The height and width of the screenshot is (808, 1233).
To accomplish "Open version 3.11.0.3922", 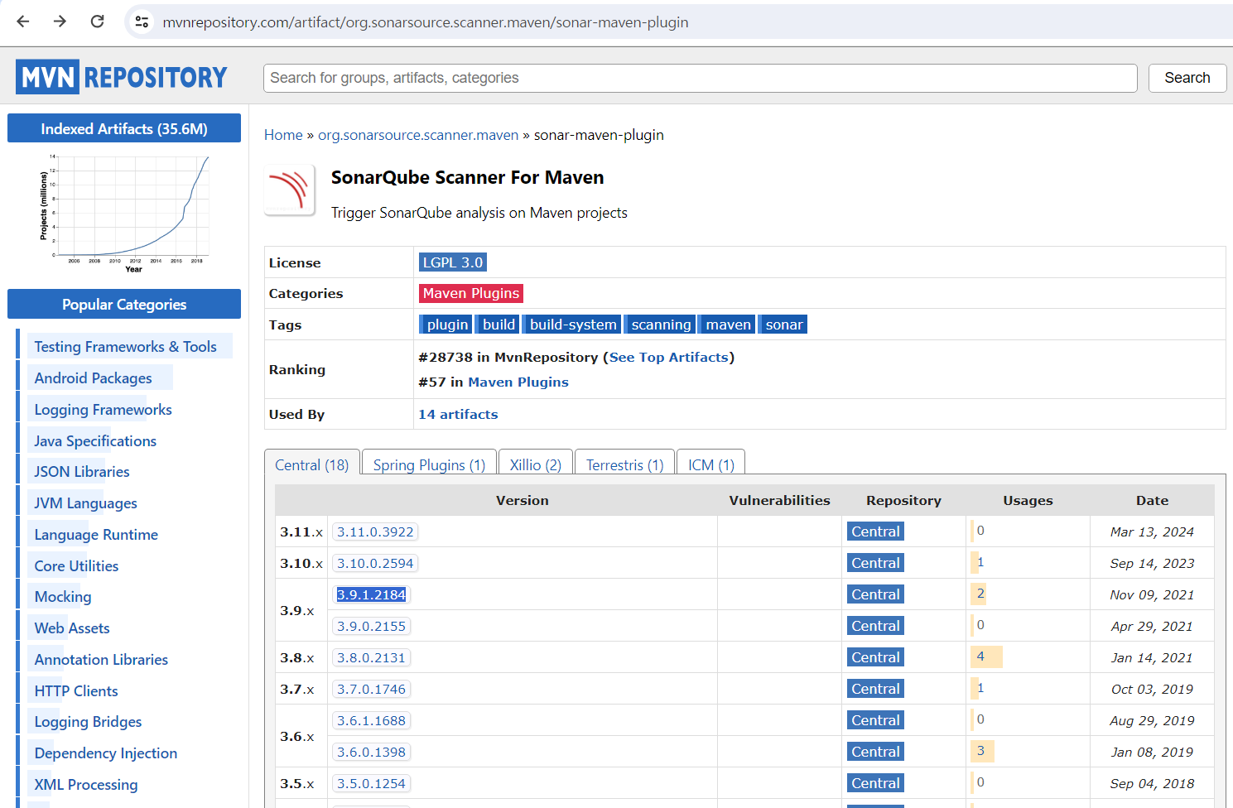I will (375, 531).
